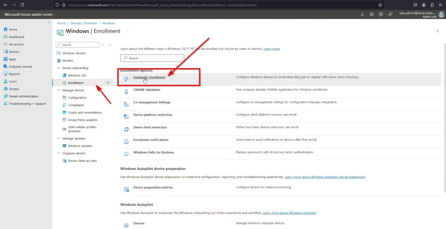The height and width of the screenshot is (229, 446).
Task: Collapse the Windows blade menu chevron
Action: tap(110, 45)
